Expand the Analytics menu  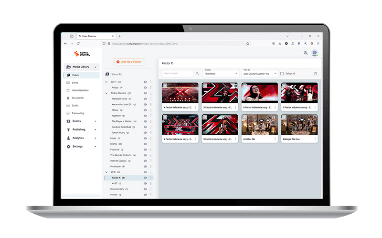pyautogui.click(x=81, y=138)
